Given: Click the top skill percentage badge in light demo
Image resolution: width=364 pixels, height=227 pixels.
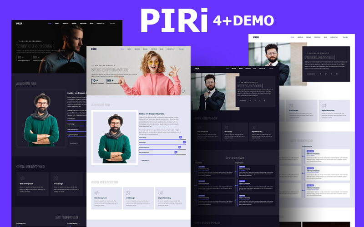Looking at the screenshot, I should click(x=181, y=137).
